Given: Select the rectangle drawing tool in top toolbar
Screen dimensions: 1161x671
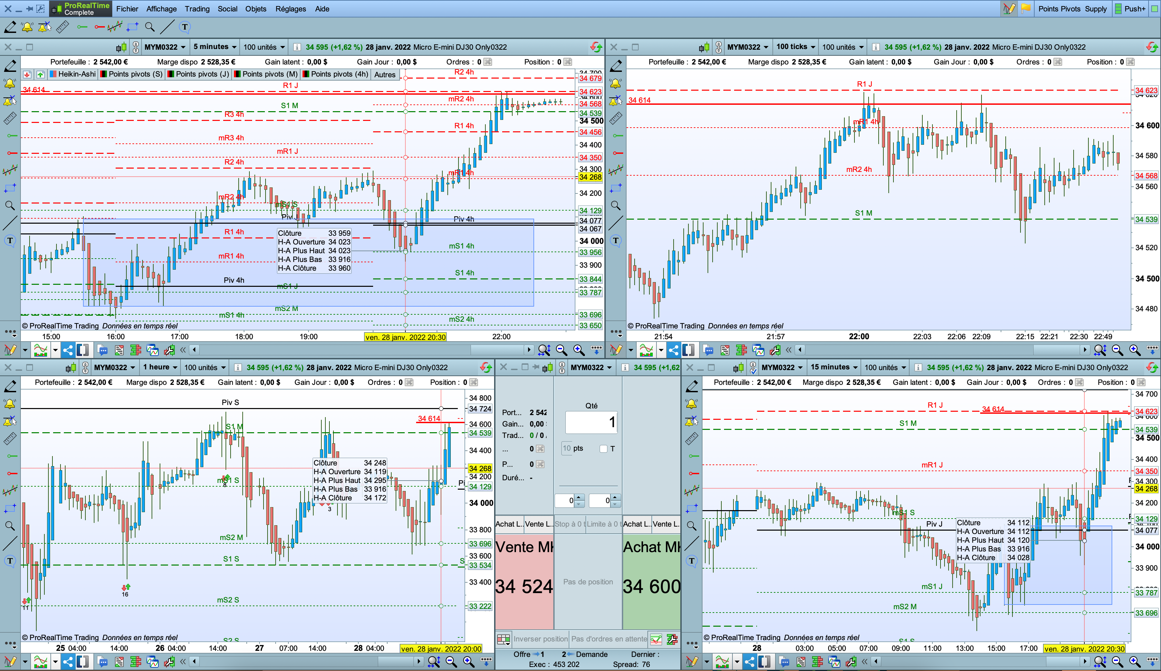Looking at the screenshot, I should (133, 27).
